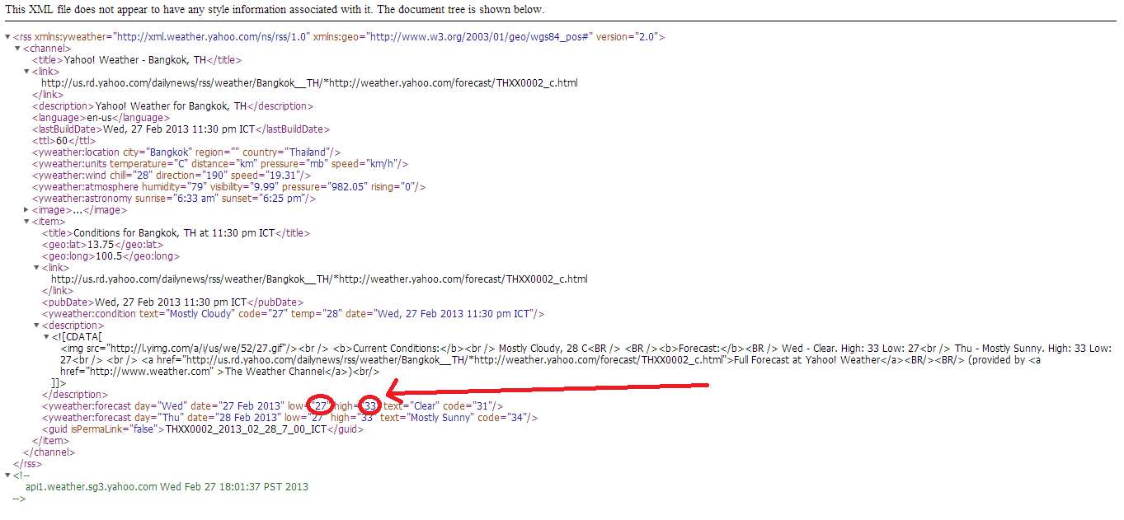Select the geo:lat value '13.75'

(100, 245)
